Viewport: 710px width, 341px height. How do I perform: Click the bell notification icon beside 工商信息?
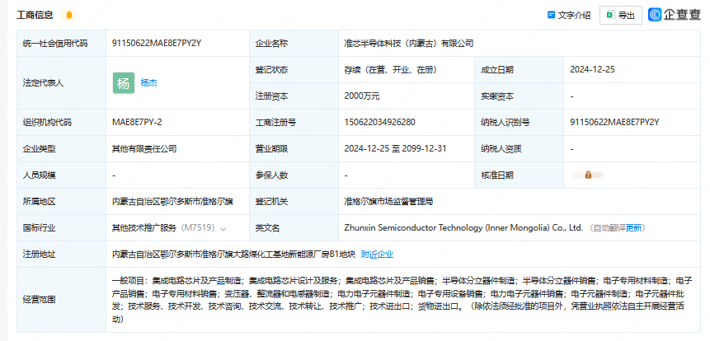pyautogui.click(x=68, y=15)
